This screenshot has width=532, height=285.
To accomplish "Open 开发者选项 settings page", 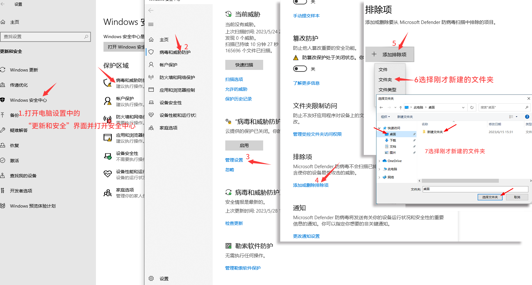I will point(21,191).
